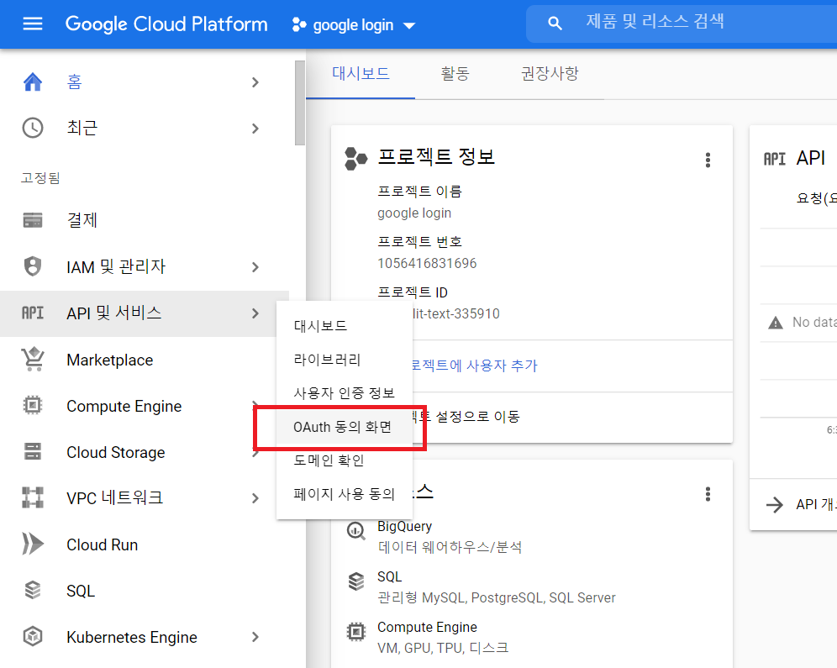Click the Home house icon
This screenshot has width=837, height=668.
[33, 82]
